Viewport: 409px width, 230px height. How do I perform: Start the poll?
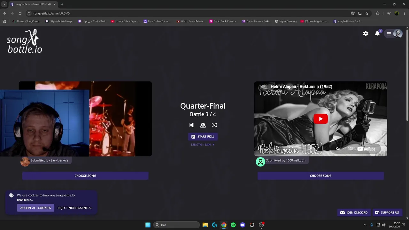pyautogui.click(x=203, y=136)
